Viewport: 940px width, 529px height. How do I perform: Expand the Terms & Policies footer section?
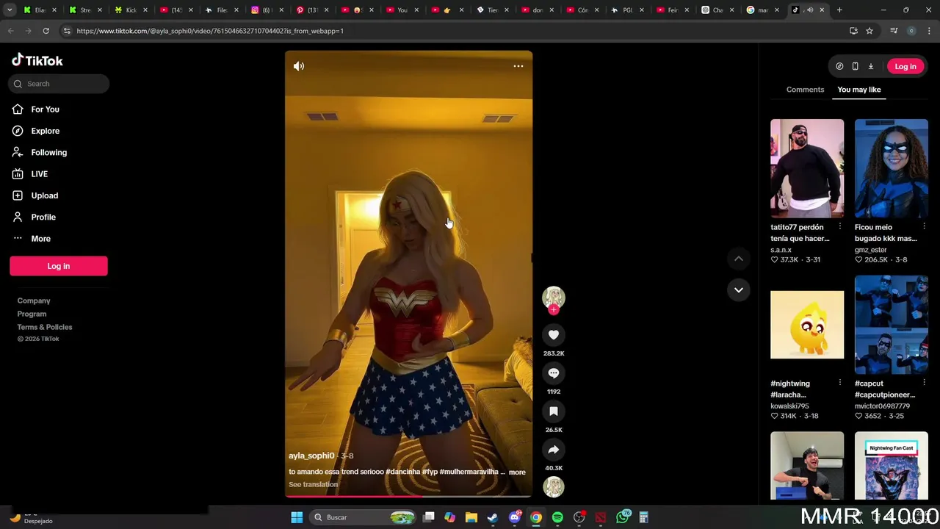45,327
